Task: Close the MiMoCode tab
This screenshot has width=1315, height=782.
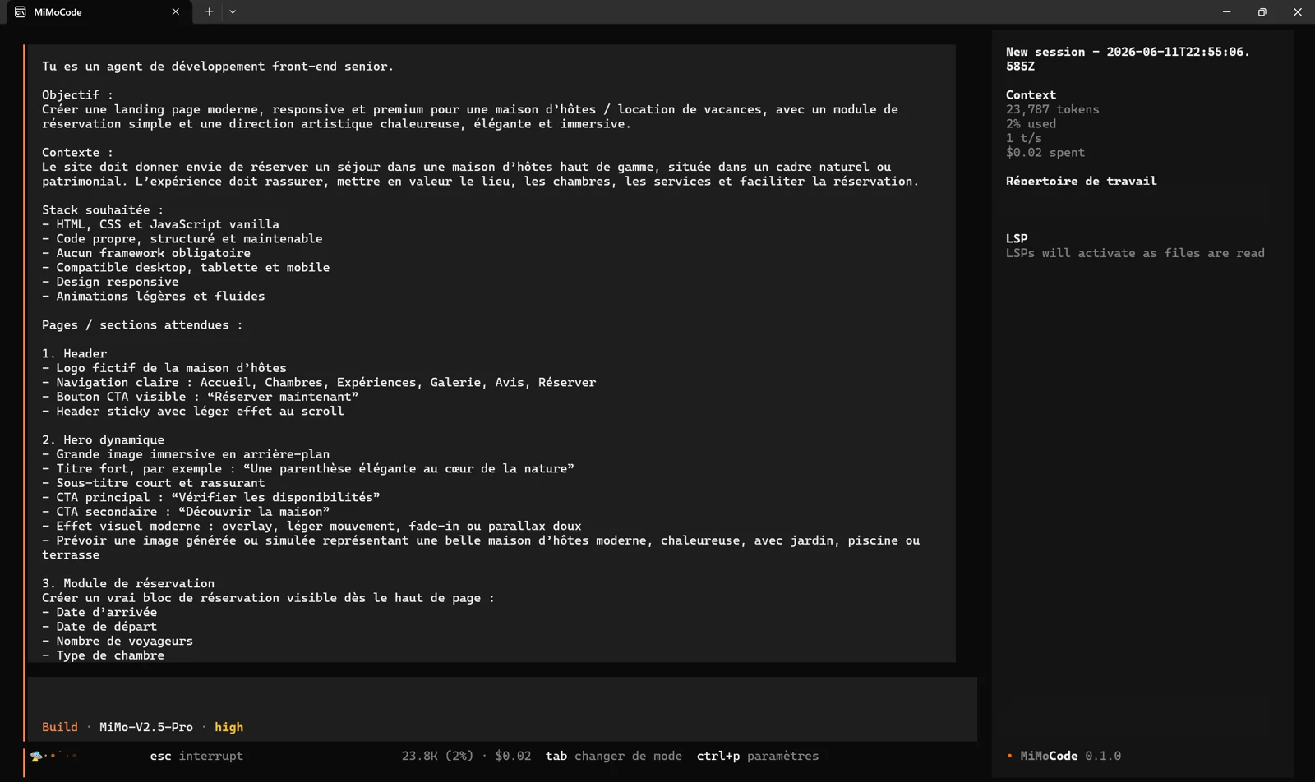Action: 175,12
